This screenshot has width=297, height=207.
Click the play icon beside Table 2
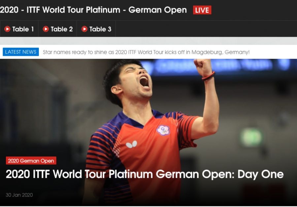(x=46, y=29)
